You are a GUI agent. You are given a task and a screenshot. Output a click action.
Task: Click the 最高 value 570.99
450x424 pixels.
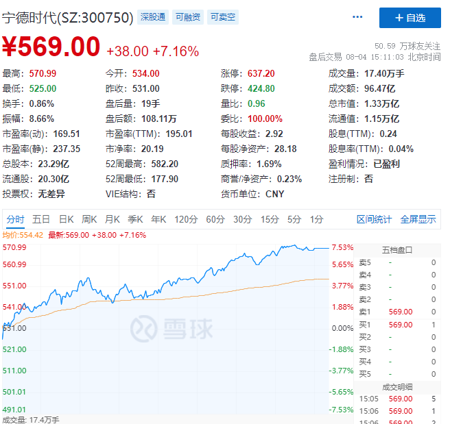point(43,73)
